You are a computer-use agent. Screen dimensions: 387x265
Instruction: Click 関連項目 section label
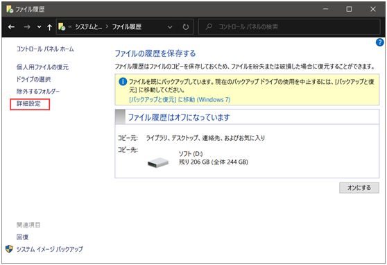(28, 225)
